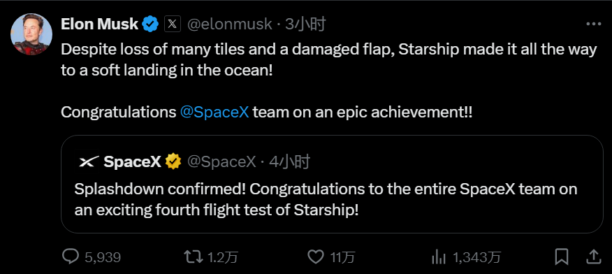The image size is (612, 274).
Task: Click the SpaceX logo in quoted post
Action: [87, 161]
